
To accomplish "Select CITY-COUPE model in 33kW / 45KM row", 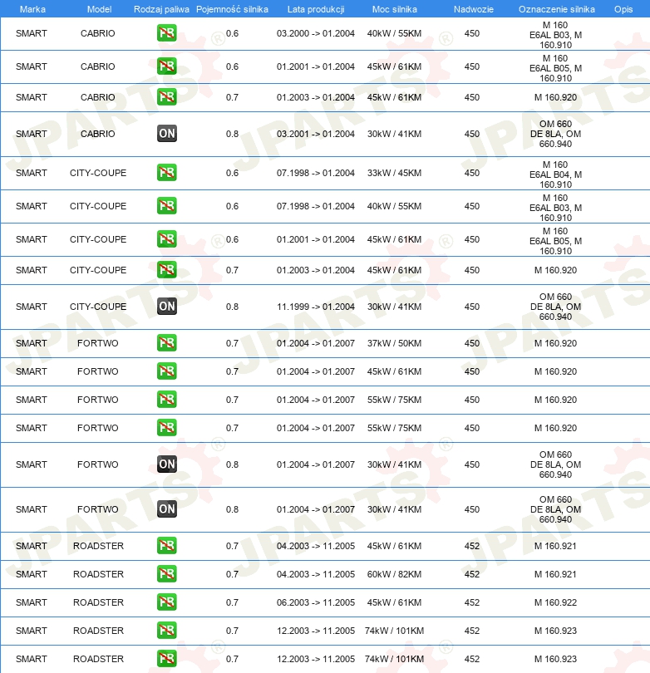I will 98,173.
